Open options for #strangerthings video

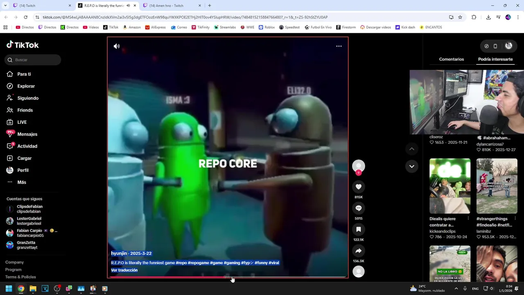click(x=515, y=219)
